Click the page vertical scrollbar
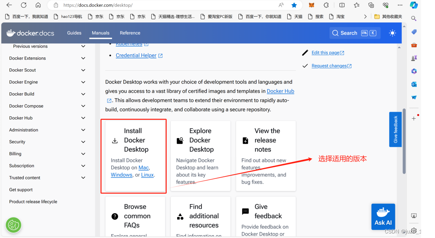 pos(404,141)
